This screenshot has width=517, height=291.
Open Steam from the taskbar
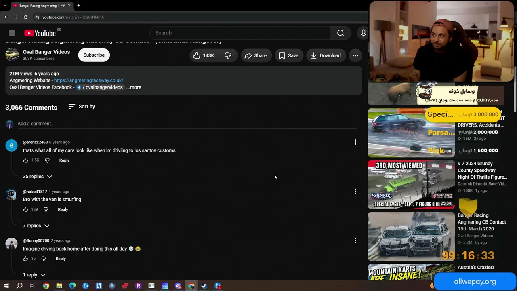[x=204, y=286]
